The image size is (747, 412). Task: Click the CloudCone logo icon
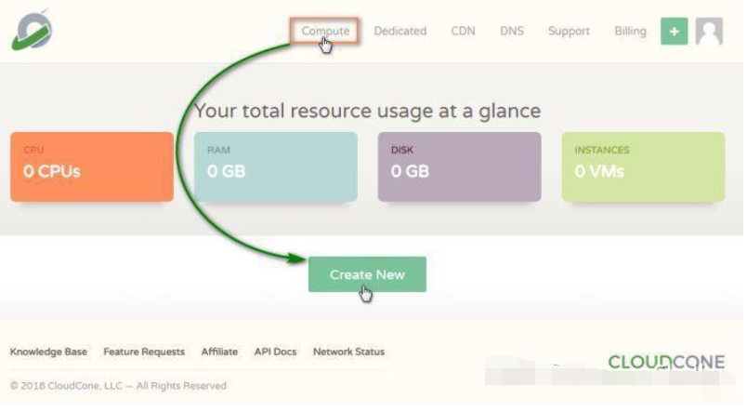(x=33, y=31)
